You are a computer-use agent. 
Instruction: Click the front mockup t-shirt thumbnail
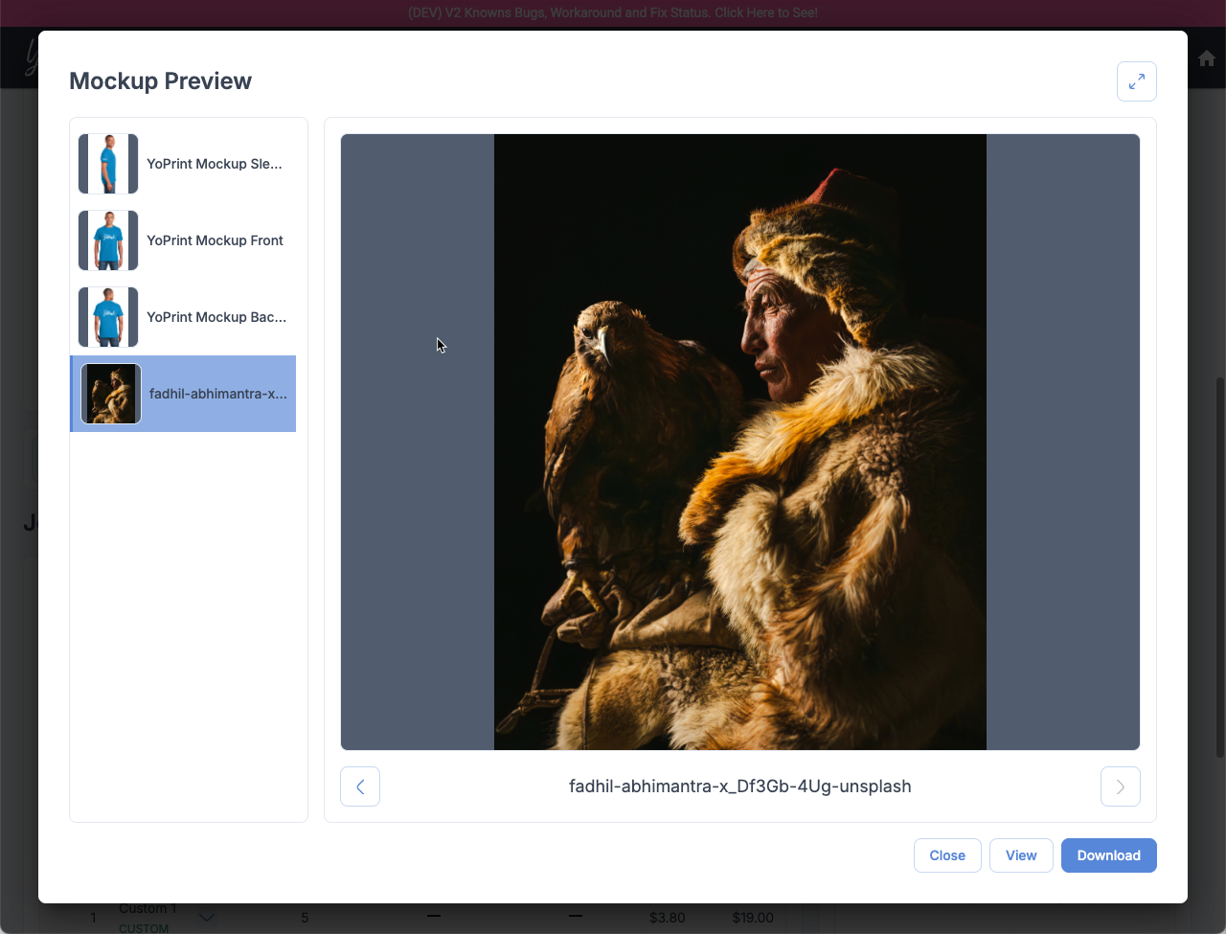pos(108,240)
